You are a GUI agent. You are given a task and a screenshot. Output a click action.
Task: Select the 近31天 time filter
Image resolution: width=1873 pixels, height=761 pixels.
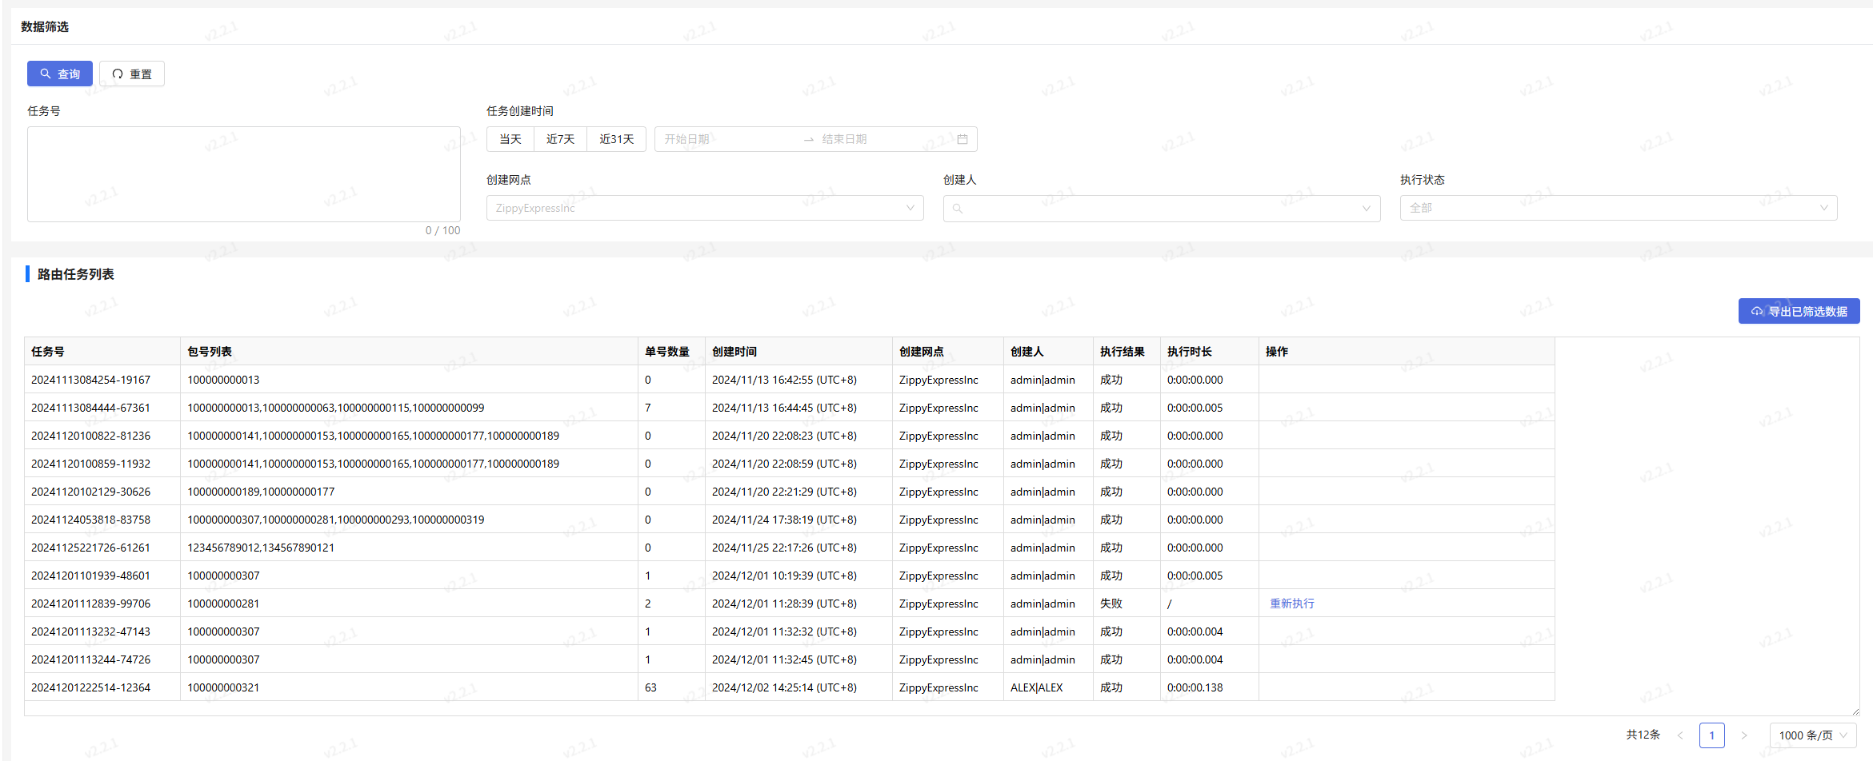pyautogui.click(x=616, y=139)
